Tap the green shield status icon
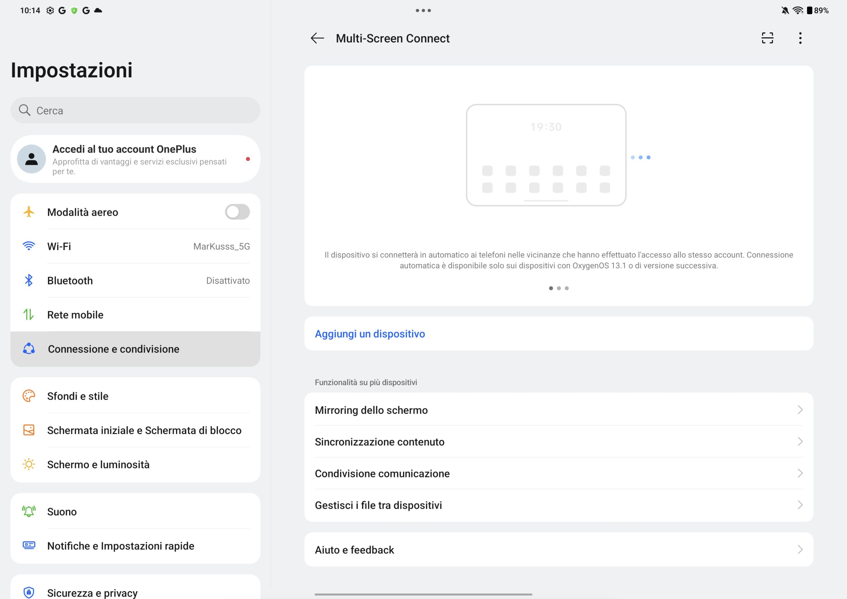The width and height of the screenshot is (847, 599). [74, 10]
